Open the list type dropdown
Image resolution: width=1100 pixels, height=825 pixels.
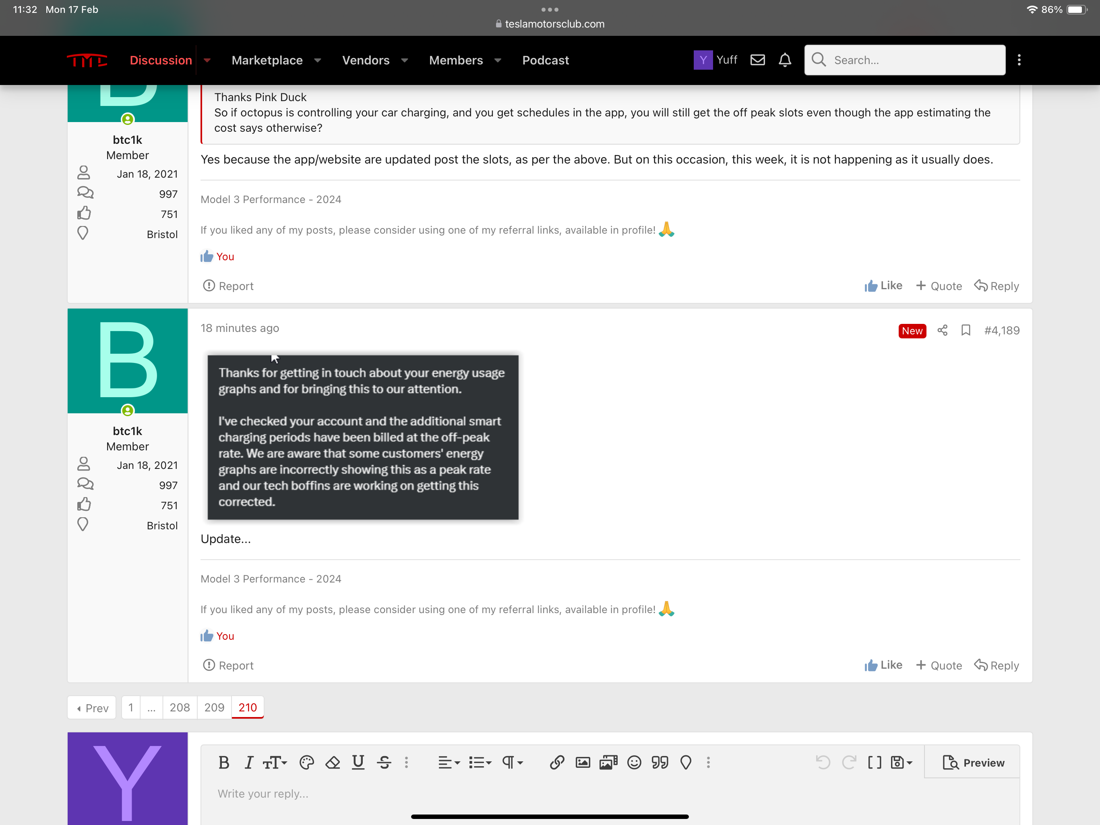click(x=480, y=762)
